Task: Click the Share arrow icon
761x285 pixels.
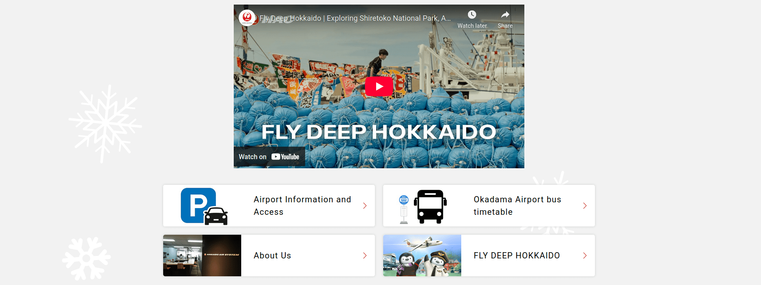Action: 505,15
